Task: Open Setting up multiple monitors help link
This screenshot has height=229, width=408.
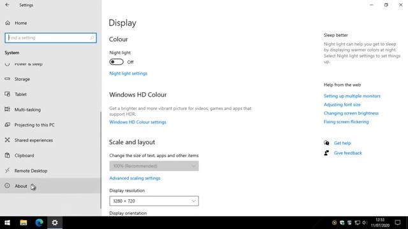Action: [352, 96]
